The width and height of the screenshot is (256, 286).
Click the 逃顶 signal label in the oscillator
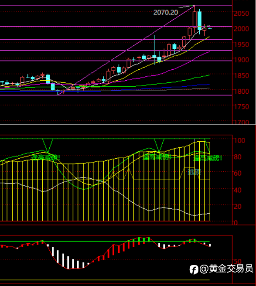[195, 172]
